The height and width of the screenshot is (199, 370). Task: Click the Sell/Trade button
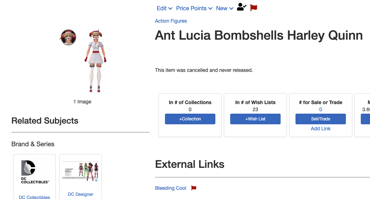coord(320,119)
